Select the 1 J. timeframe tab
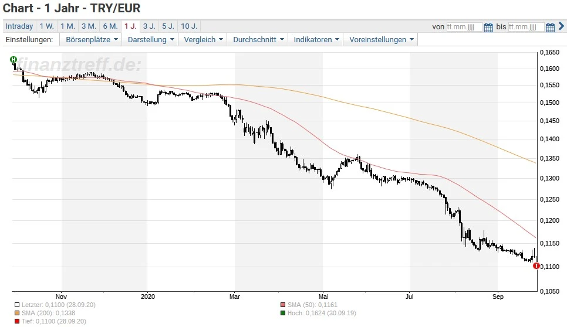 (130, 26)
